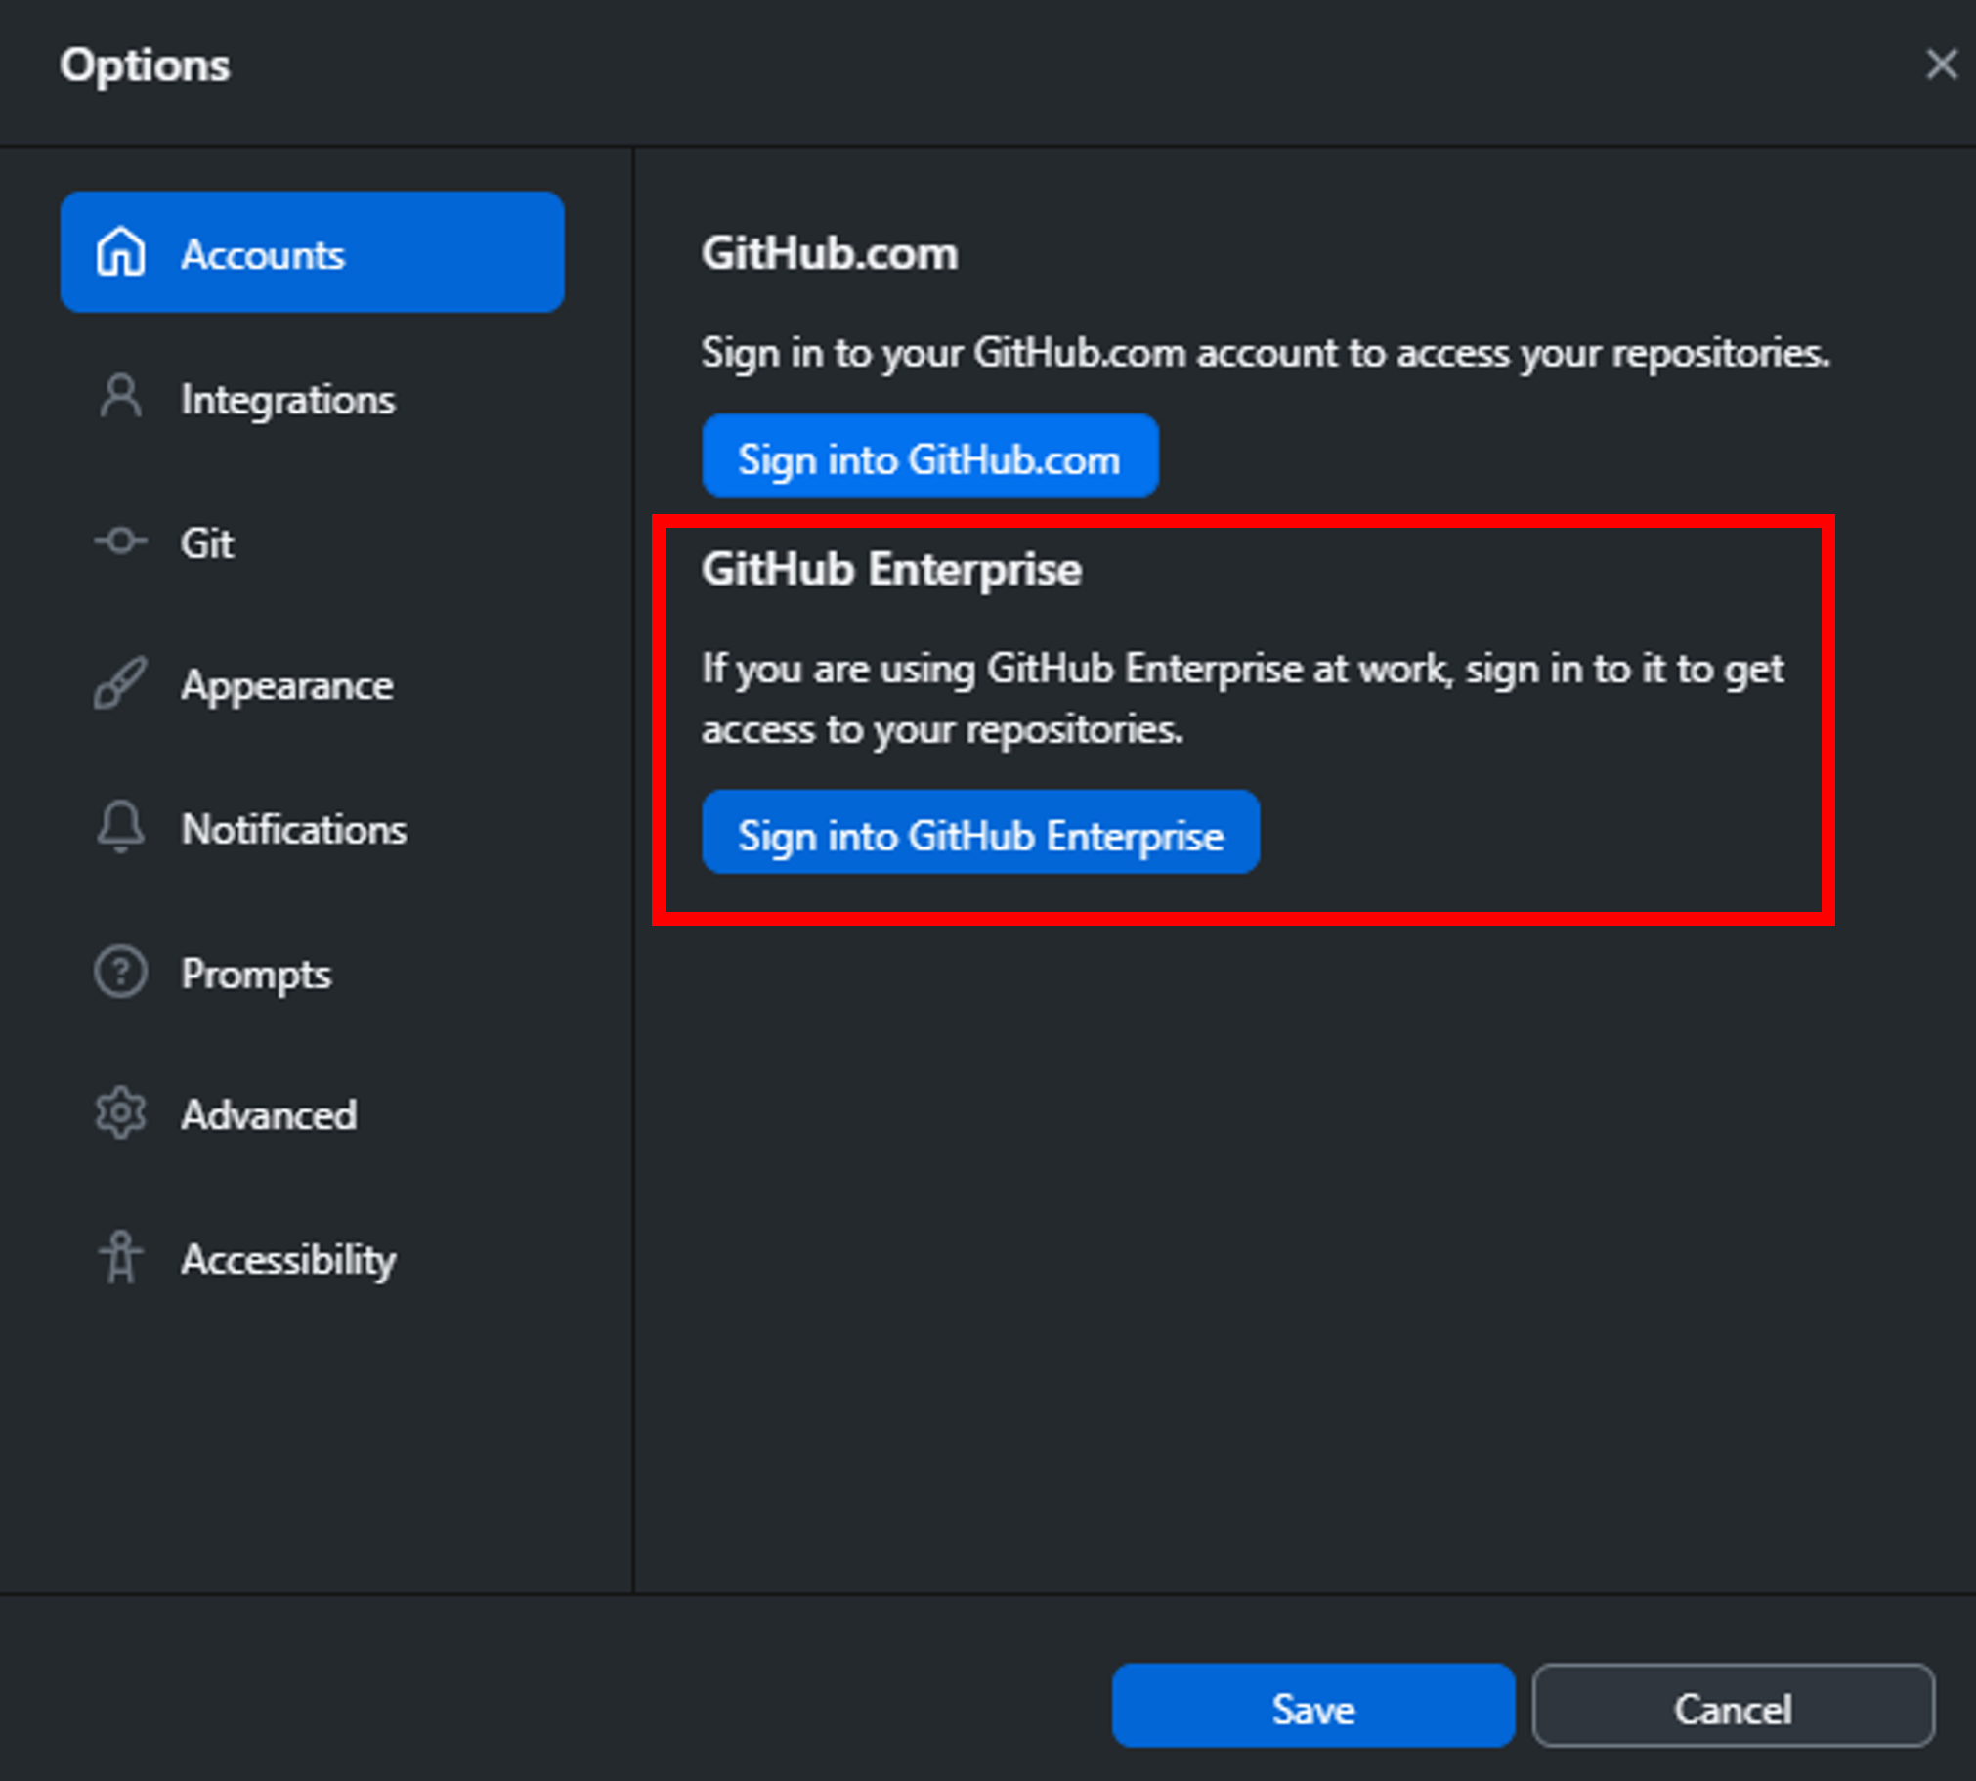Click the commit icon beside Git
Viewport: 1976px width, 1781px height.
(x=120, y=542)
